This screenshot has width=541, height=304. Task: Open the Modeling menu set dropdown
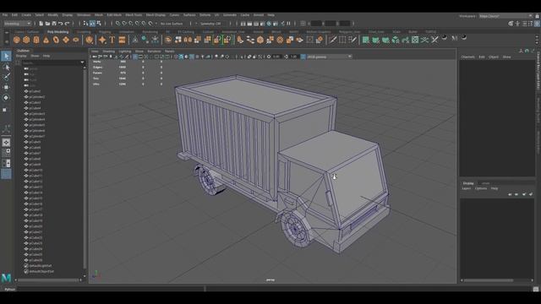17,24
